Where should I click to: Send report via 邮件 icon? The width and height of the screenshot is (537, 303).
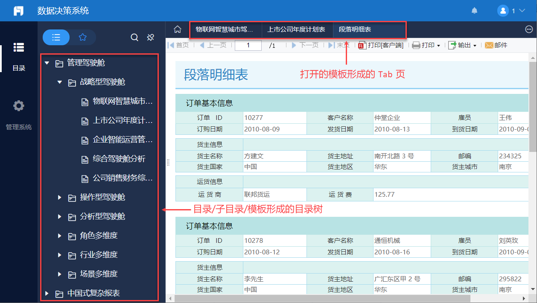point(496,45)
